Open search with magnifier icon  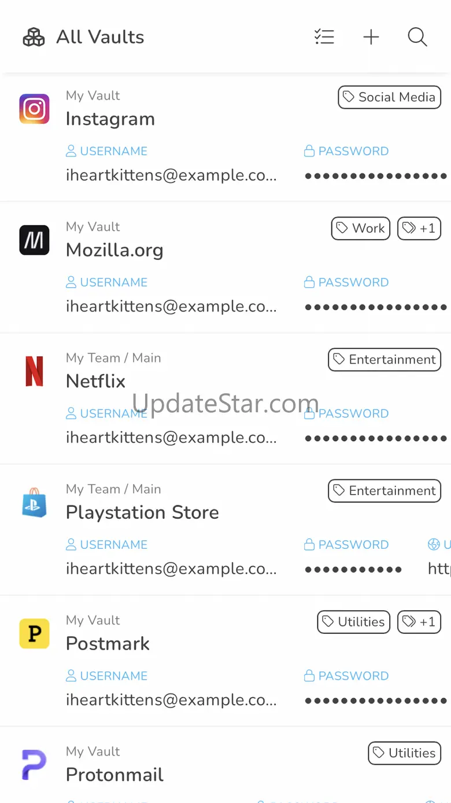[x=417, y=37]
